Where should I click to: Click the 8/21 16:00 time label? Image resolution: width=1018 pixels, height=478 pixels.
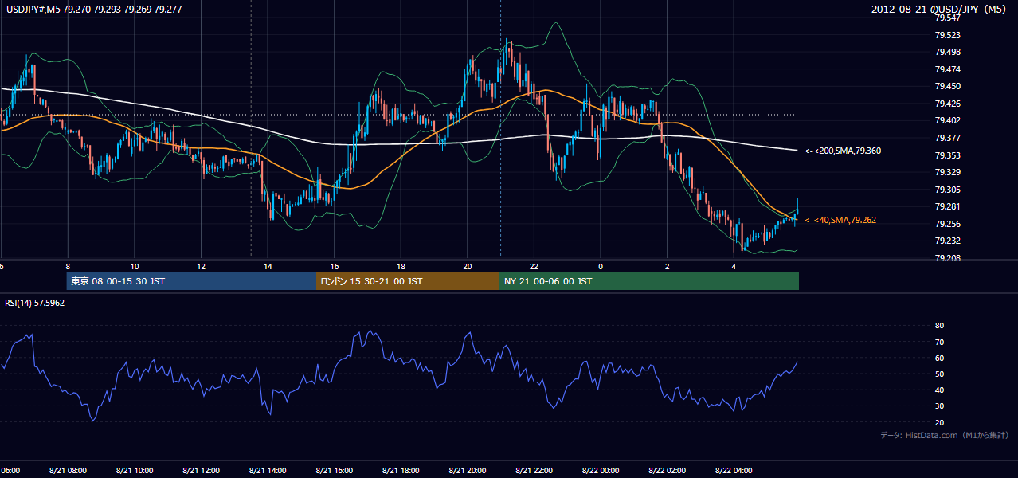[x=334, y=470]
